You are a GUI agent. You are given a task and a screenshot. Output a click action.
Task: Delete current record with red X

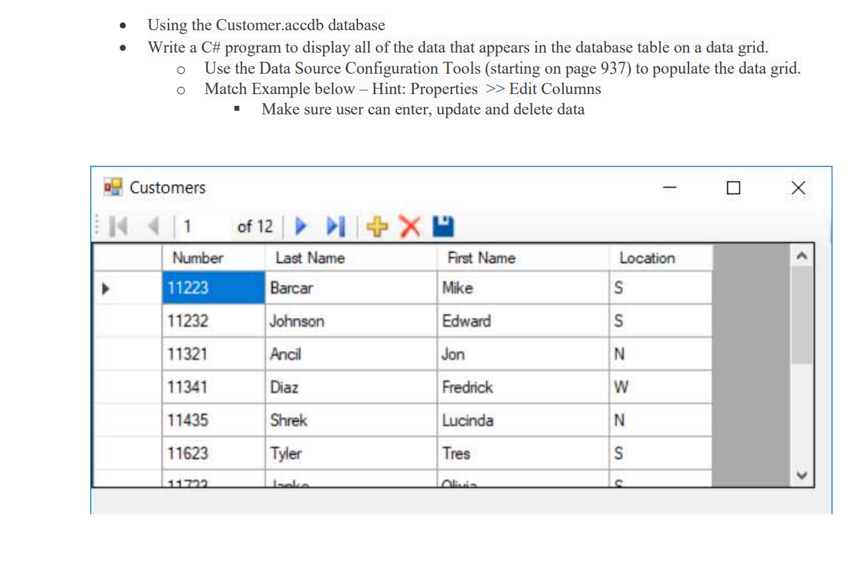[x=409, y=227]
